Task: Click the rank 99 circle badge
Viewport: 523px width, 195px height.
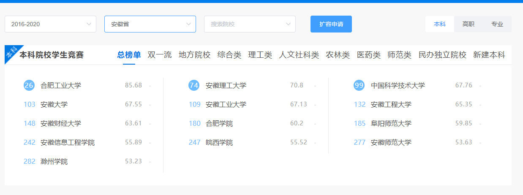Action: (x=359, y=85)
